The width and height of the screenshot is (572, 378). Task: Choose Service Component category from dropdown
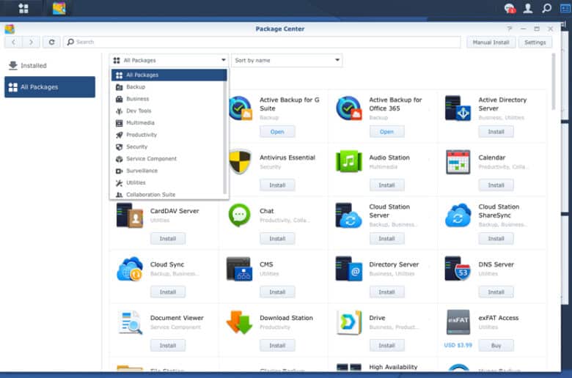169,159
